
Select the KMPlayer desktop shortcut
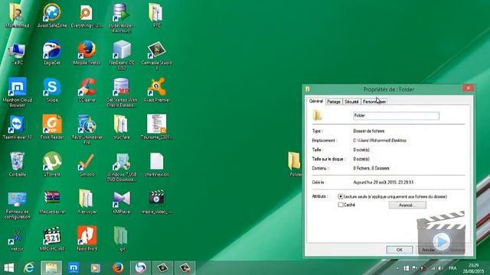coord(122,202)
